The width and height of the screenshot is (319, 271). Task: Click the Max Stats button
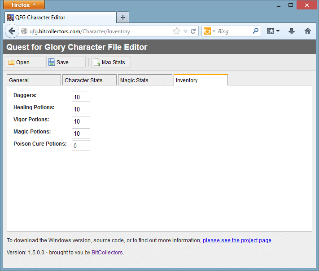tap(111, 62)
